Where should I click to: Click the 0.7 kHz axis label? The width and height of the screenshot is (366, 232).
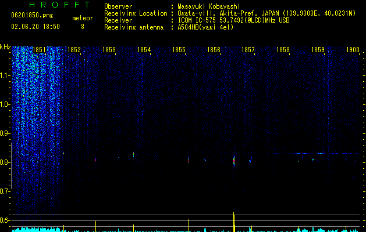coord(5,191)
